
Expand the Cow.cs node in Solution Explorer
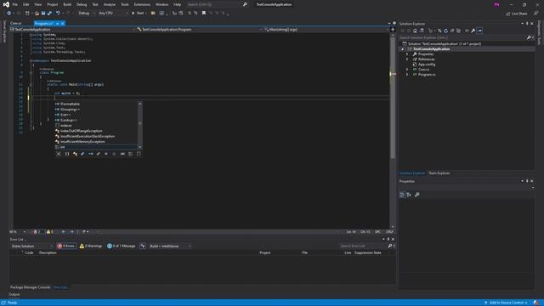click(407, 70)
